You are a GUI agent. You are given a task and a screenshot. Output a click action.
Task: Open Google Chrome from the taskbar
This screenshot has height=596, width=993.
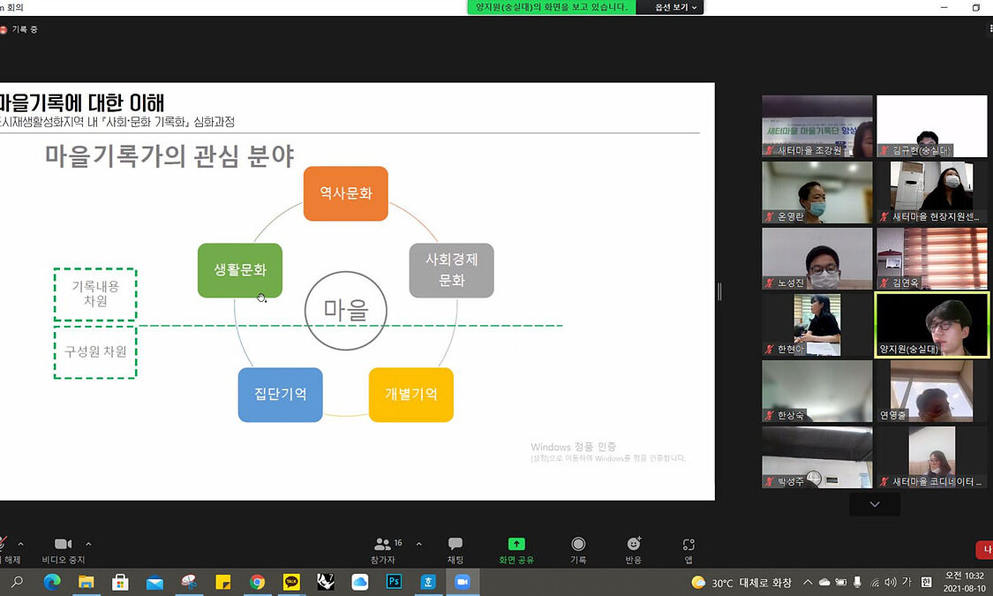pyautogui.click(x=257, y=582)
